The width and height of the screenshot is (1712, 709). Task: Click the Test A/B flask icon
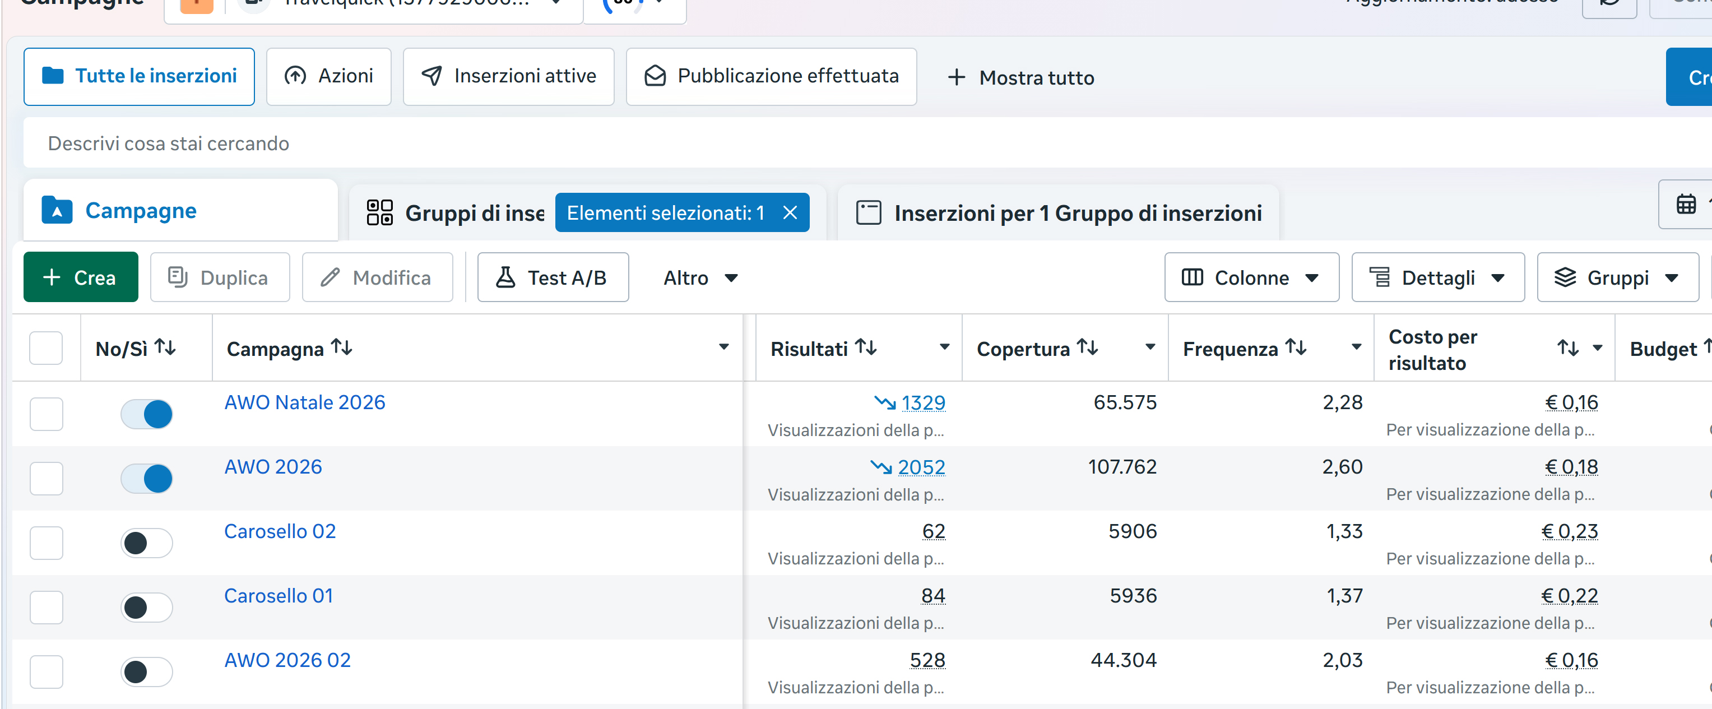pyautogui.click(x=506, y=277)
